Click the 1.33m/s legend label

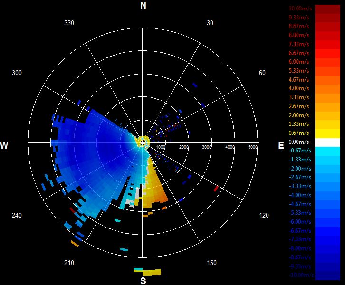coord(299,124)
